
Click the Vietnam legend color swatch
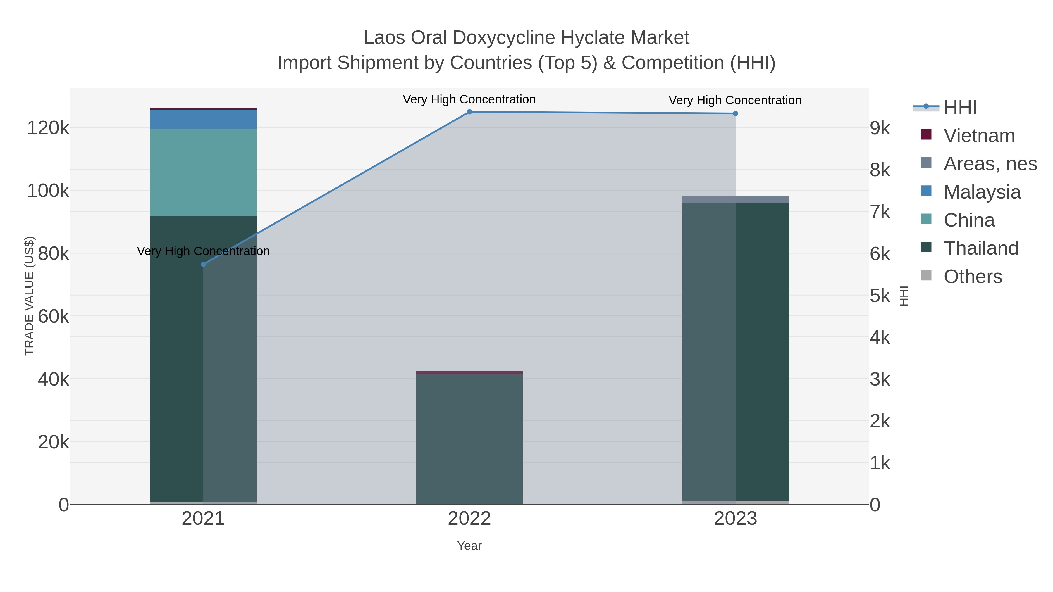click(926, 134)
